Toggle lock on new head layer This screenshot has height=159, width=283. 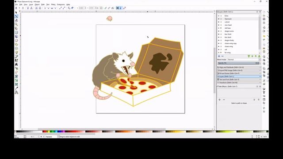pyautogui.click(x=221, y=25)
